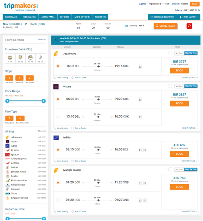The height and width of the screenshot is (221, 203).
Task: Select the 0-06 early morning departure icon
Action: pyautogui.click(x=10, y=58)
